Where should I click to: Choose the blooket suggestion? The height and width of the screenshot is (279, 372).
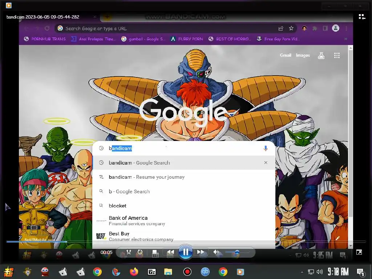click(x=183, y=206)
